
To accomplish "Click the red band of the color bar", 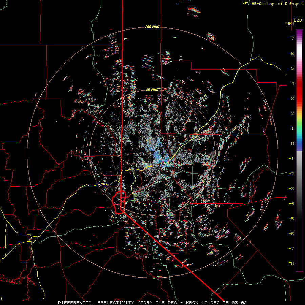I will [x=299, y=91].
